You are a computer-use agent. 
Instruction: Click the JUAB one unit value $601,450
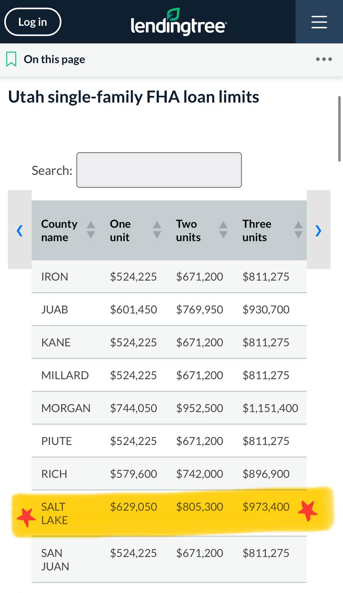tap(133, 310)
